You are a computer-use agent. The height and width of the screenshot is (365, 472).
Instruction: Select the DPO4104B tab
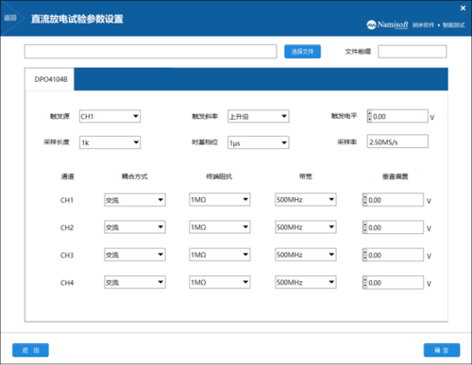(x=51, y=79)
